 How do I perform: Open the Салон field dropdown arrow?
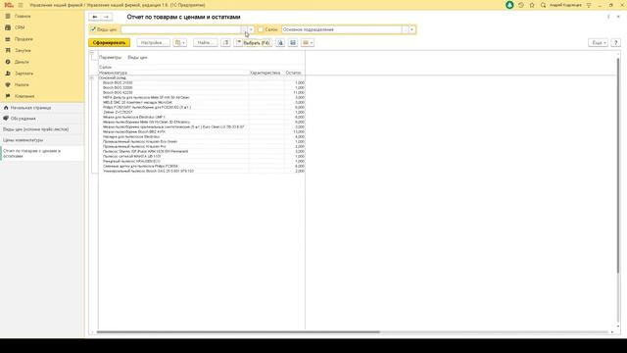(411, 29)
